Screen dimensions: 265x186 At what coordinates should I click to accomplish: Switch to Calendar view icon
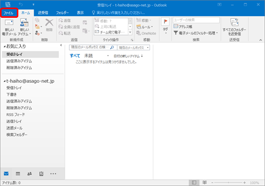[x=18, y=173]
